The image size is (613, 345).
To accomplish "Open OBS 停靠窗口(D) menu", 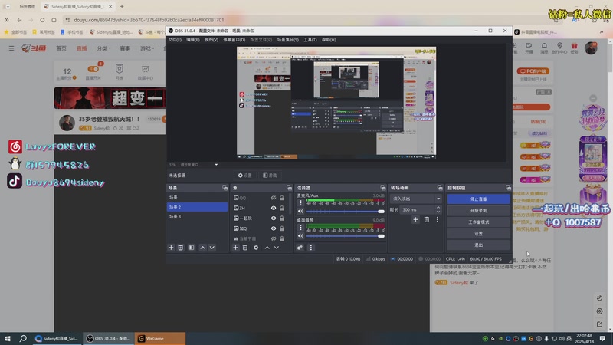I will pyautogui.click(x=234, y=40).
